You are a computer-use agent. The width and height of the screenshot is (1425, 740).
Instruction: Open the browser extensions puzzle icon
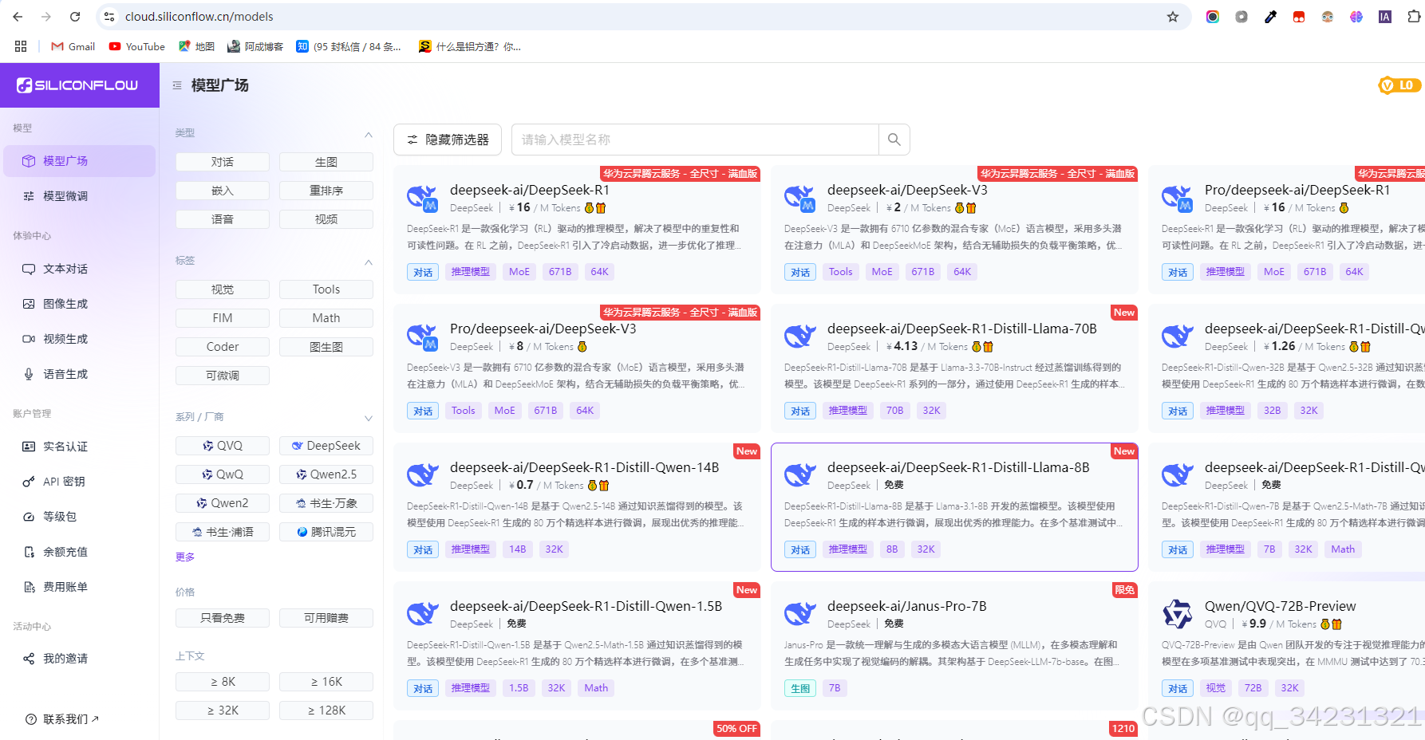(1414, 17)
